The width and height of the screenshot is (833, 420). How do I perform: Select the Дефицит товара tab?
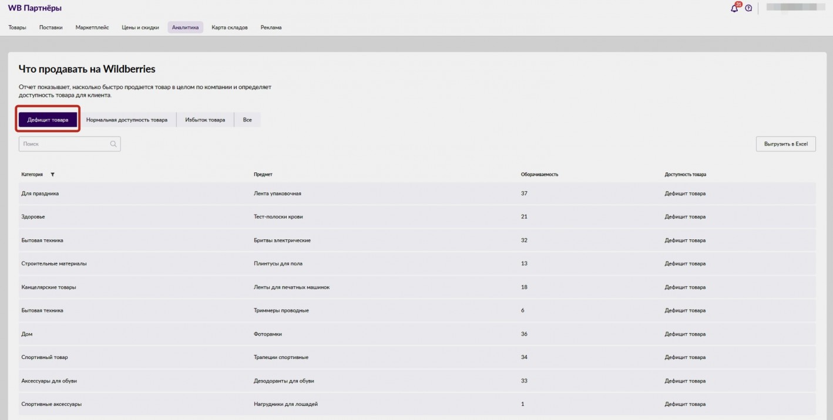coord(48,120)
